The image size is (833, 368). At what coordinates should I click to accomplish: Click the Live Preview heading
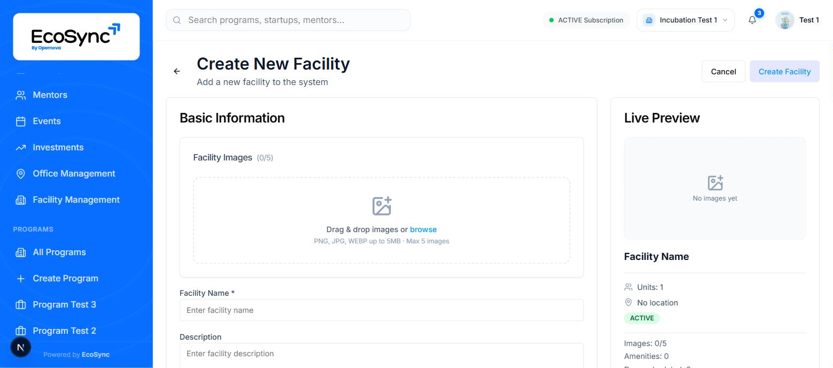point(662,118)
